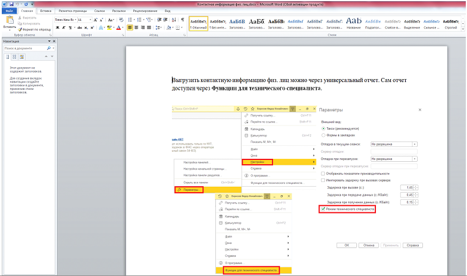Viewport: 467px width, 276px height.
Task: Toggle show paragraph marks ¶
Action: coord(183,20)
